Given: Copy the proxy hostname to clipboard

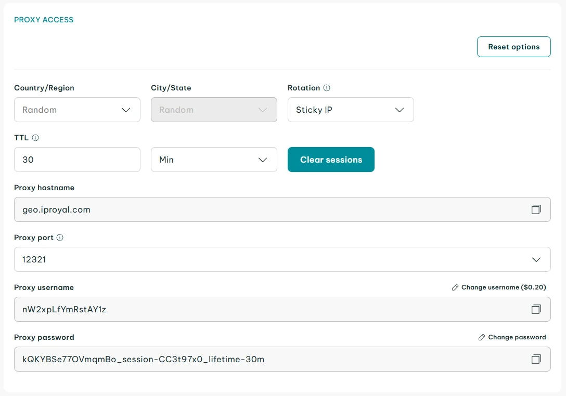Looking at the screenshot, I should point(536,209).
